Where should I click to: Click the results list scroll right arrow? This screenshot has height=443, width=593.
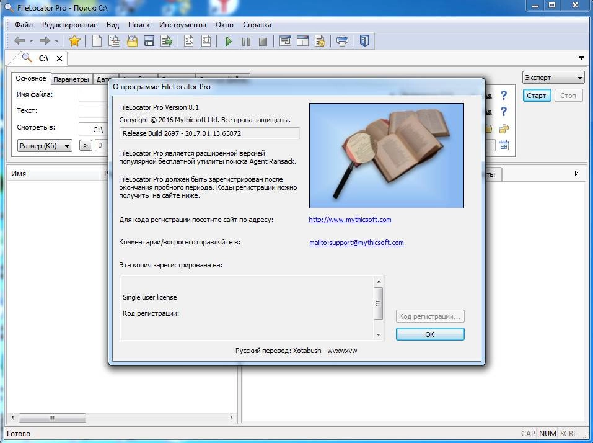[x=231, y=418]
